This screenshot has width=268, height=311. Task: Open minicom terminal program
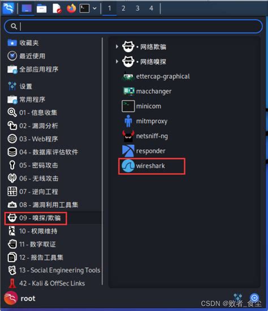click(x=142, y=106)
